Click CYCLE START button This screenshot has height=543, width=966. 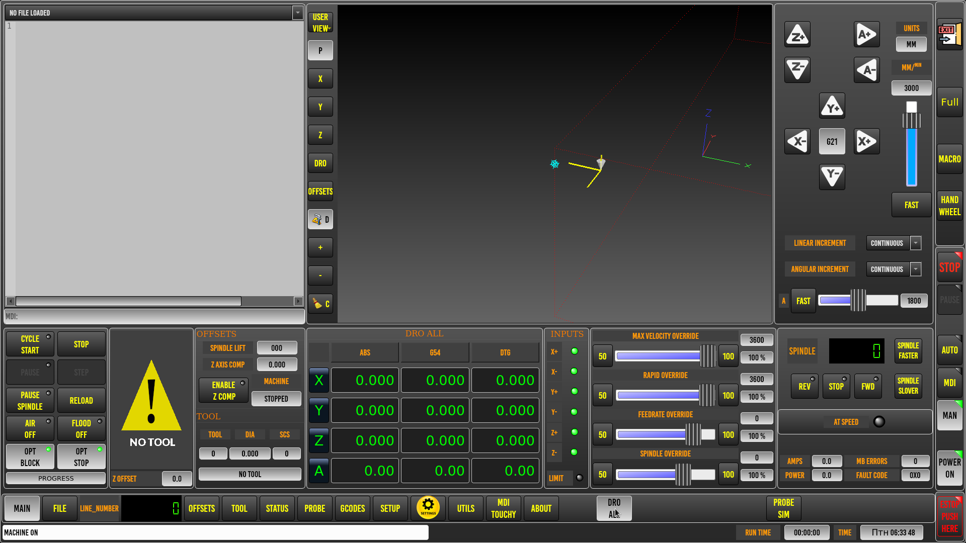pyautogui.click(x=30, y=344)
